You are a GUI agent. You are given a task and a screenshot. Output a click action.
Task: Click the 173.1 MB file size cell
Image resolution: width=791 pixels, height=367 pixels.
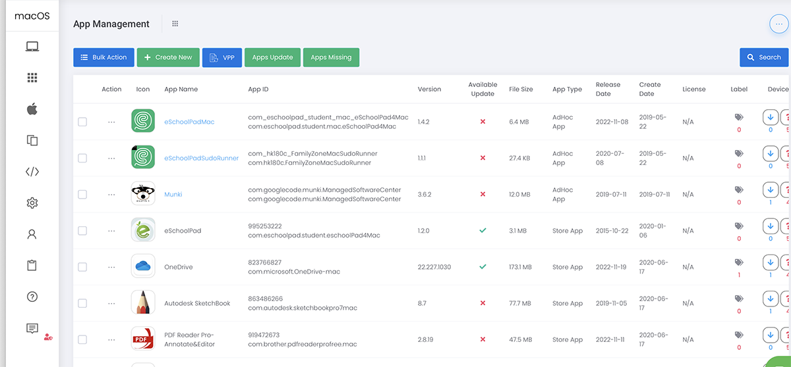(520, 267)
